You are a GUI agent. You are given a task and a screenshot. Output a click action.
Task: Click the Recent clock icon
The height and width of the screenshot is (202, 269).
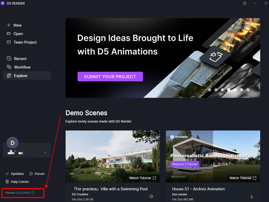click(9, 58)
